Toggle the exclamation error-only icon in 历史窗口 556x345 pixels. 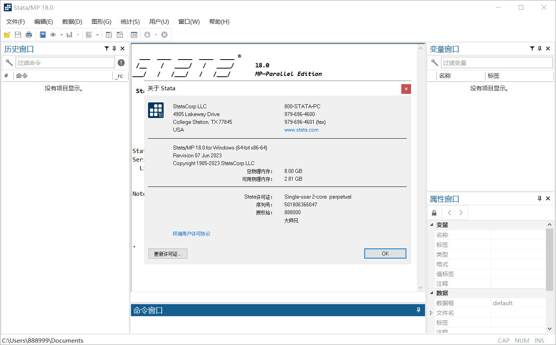[x=121, y=63]
